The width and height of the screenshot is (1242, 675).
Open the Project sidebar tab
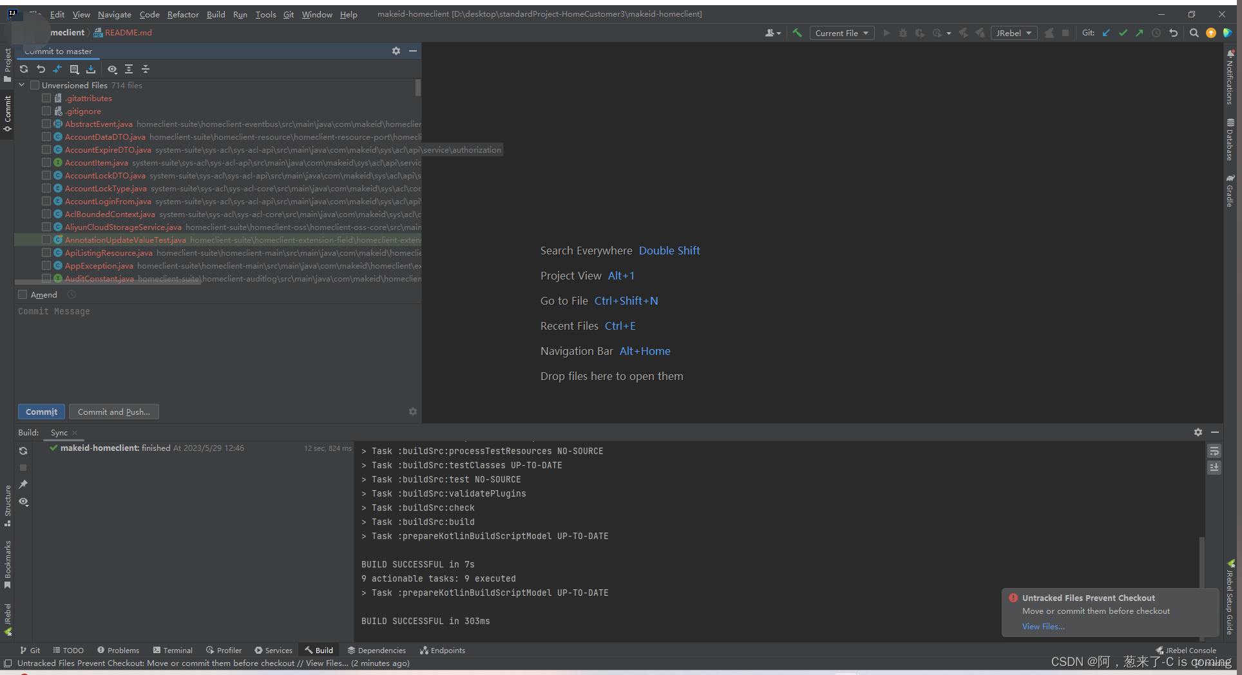(7, 65)
